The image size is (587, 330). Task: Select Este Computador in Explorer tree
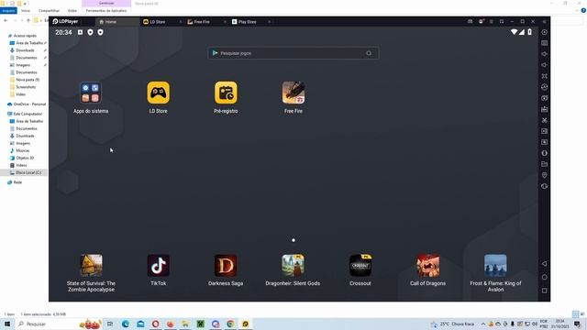coord(28,114)
